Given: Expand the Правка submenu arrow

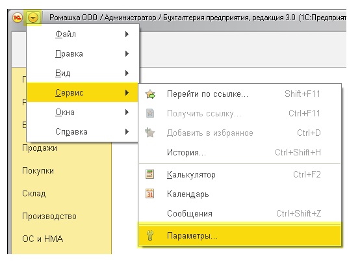Looking at the screenshot, I should [127, 54].
